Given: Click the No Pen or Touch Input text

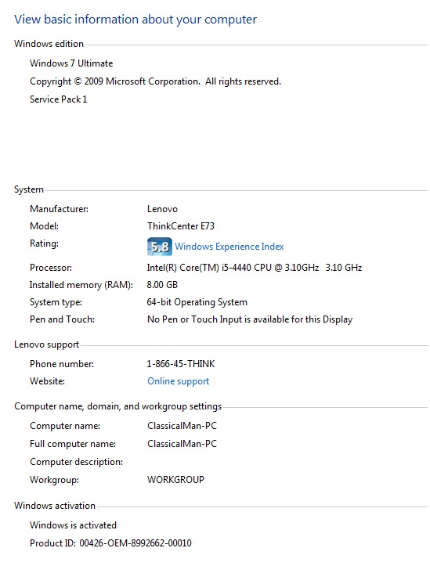Looking at the screenshot, I should point(250,319).
